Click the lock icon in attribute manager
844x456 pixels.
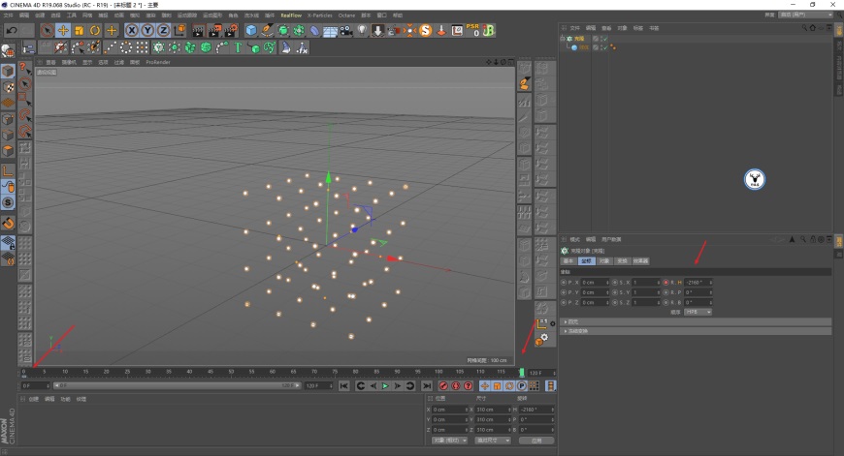point(813,239)
